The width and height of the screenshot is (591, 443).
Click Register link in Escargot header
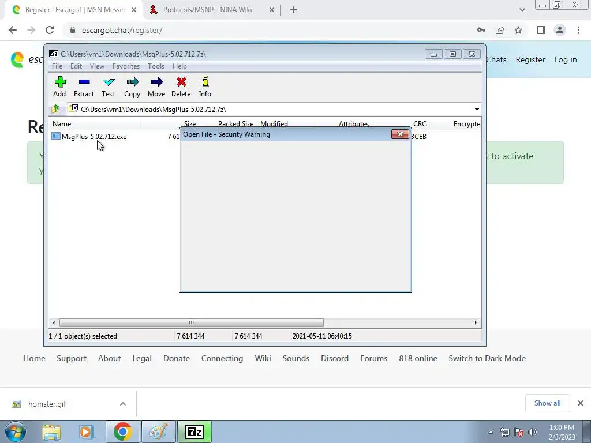(x=530, y=59)
